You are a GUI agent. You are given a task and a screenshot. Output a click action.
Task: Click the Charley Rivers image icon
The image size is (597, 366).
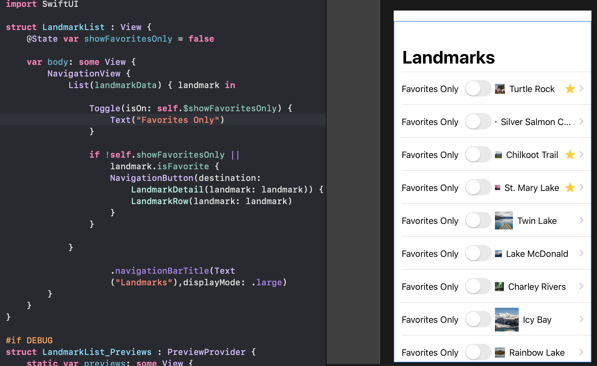pos(499,286)
